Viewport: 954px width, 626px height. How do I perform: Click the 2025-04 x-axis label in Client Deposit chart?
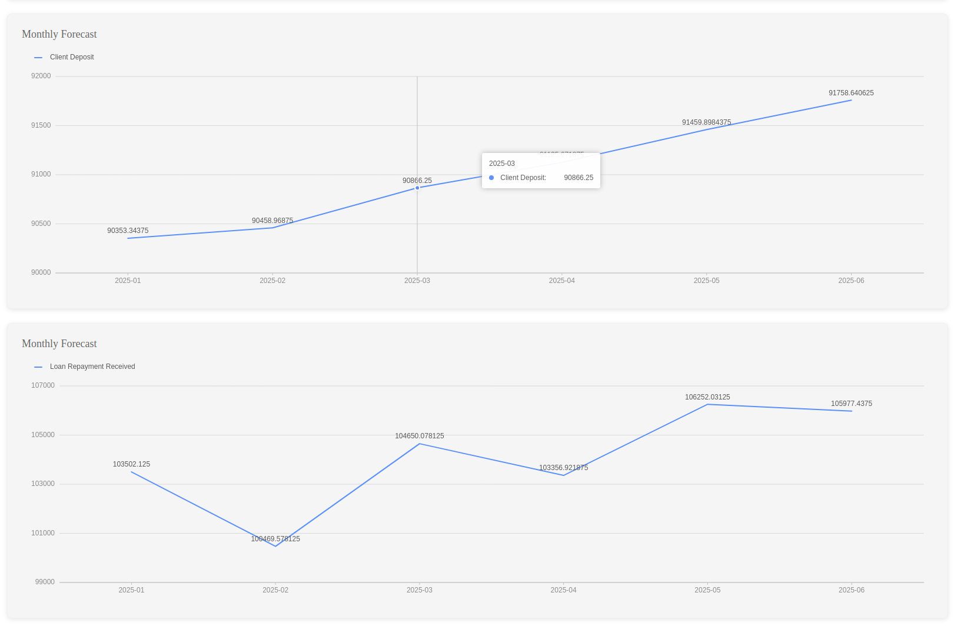tap(561, 281)
